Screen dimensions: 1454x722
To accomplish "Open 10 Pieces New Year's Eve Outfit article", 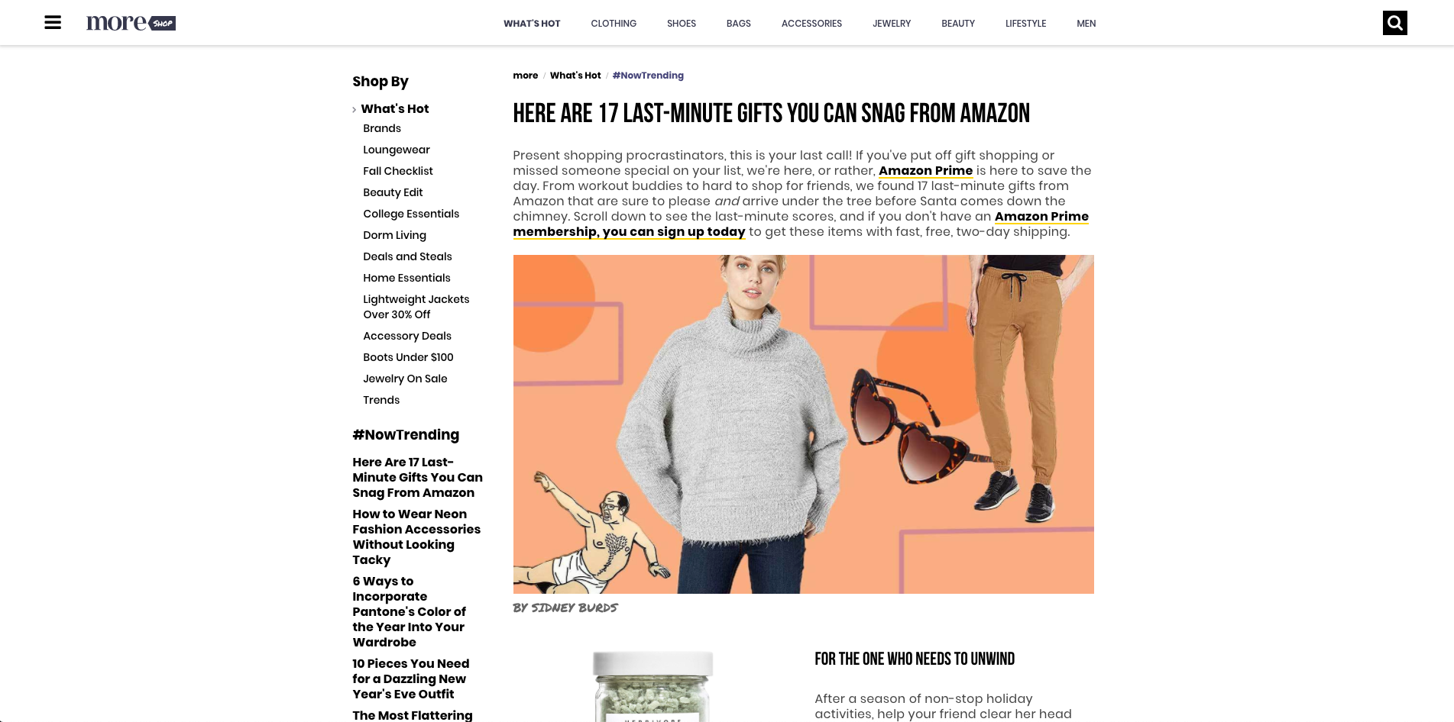I will pos(411,678).
